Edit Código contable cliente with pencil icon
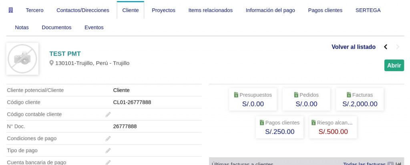 point(108,114)
